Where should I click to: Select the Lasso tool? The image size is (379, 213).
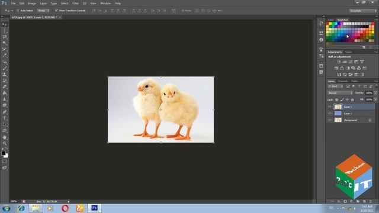tap(5, 37)
